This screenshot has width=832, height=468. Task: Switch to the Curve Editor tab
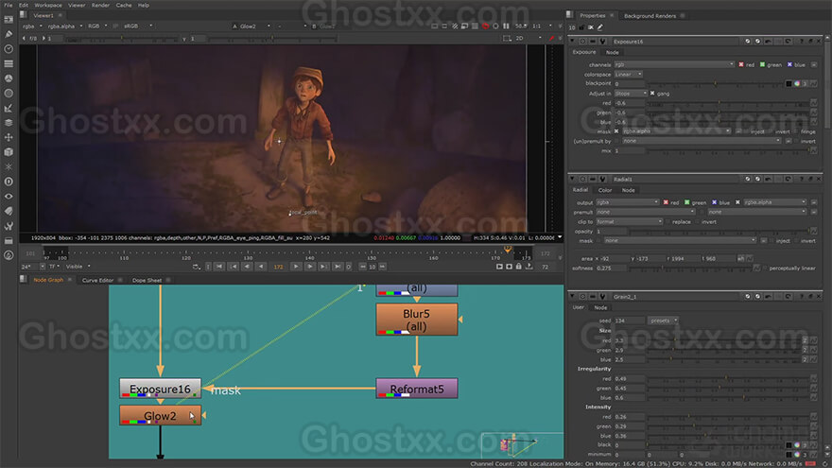pos(97,280)
